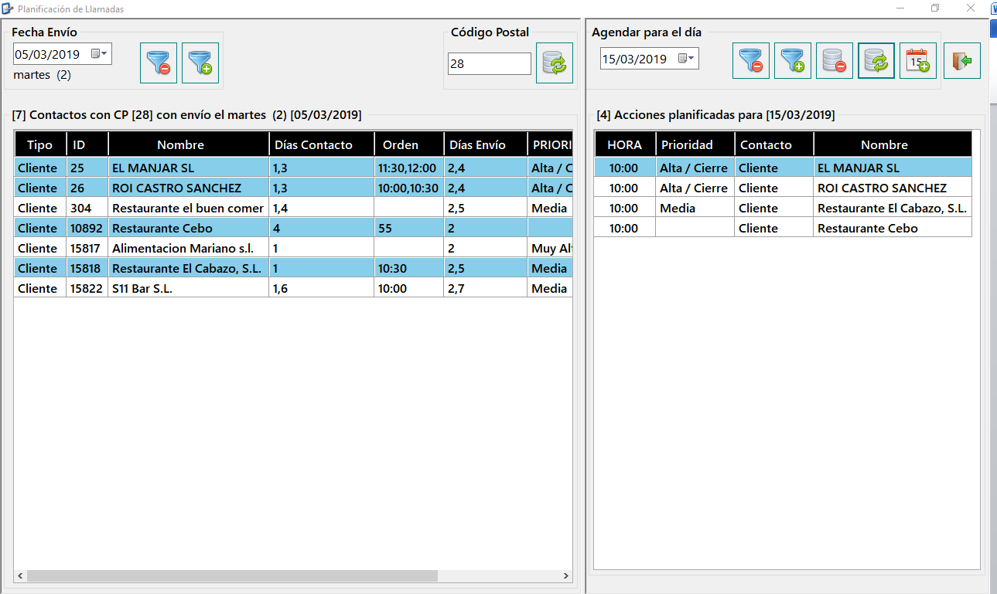Click the Media priority cell in planned actions
997x594 pixels.
click(x=695, y=208)
